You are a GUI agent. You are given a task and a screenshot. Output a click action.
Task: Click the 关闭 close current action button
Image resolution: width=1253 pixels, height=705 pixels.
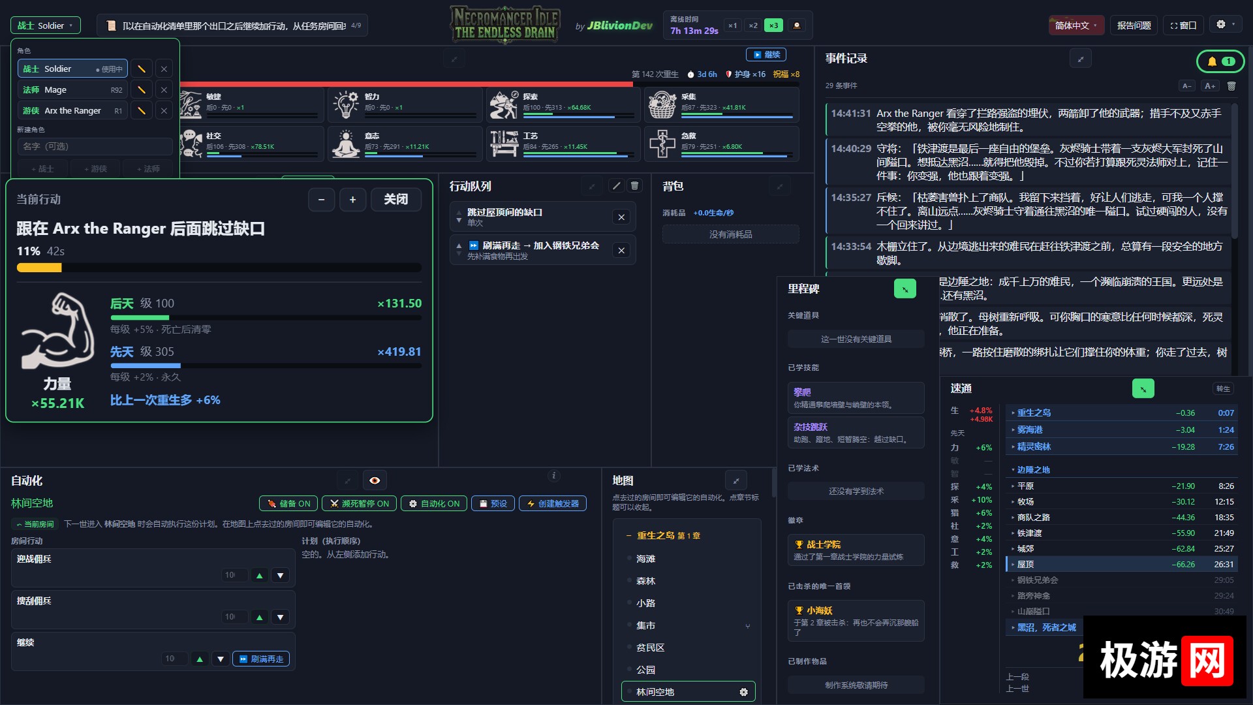point(396,199)
